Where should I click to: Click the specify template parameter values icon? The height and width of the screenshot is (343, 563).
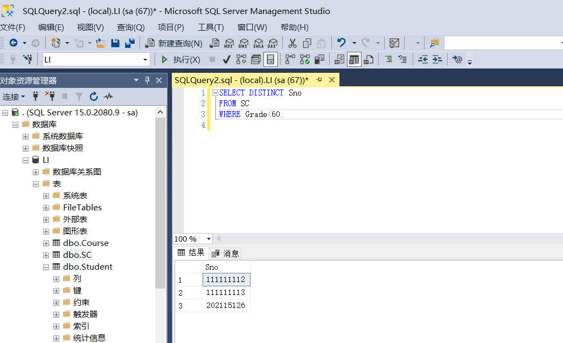click(x=457, y=59)
